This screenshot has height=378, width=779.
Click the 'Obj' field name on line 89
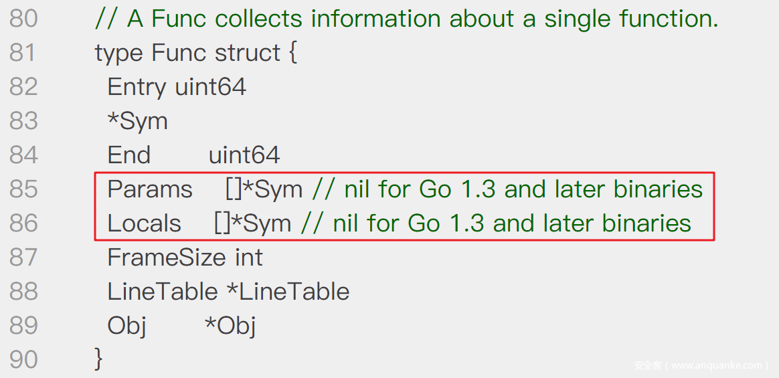point(126,326)
